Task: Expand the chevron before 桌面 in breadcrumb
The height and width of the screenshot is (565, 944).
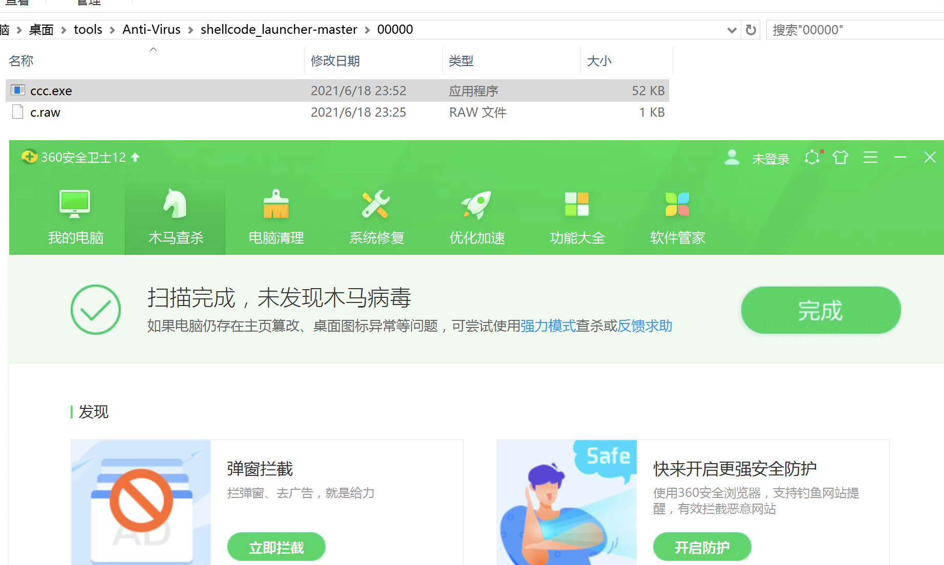Action: (x=19, y=30)
